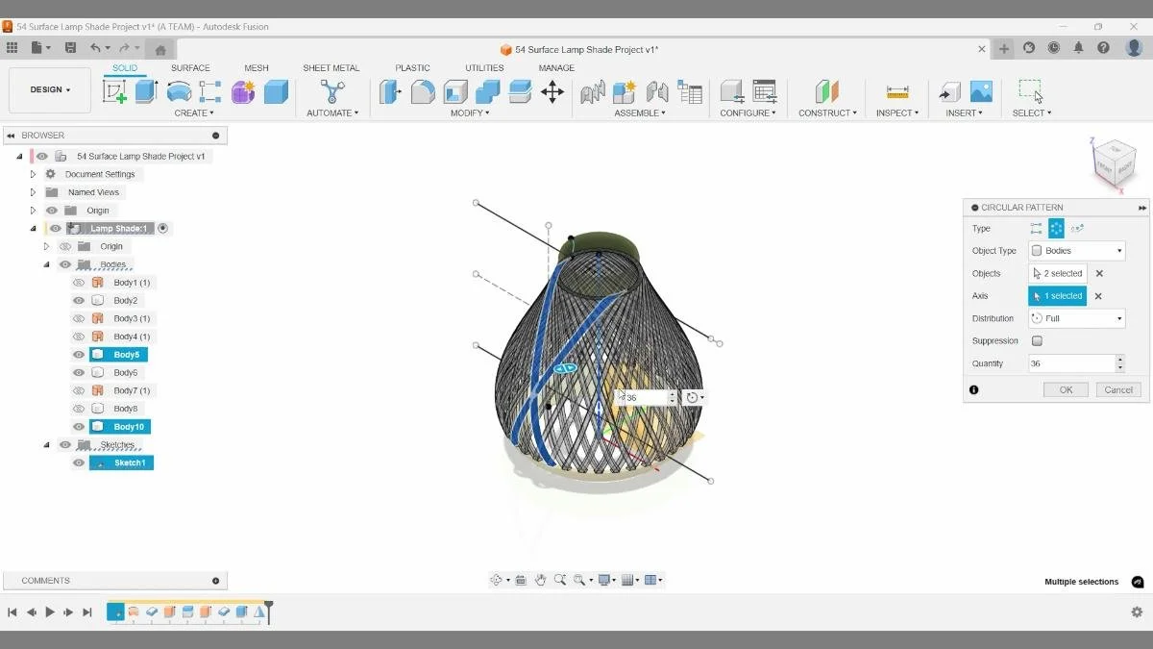Switch to the SURFACE tab
1153x649 pixels.
[190, 68]
